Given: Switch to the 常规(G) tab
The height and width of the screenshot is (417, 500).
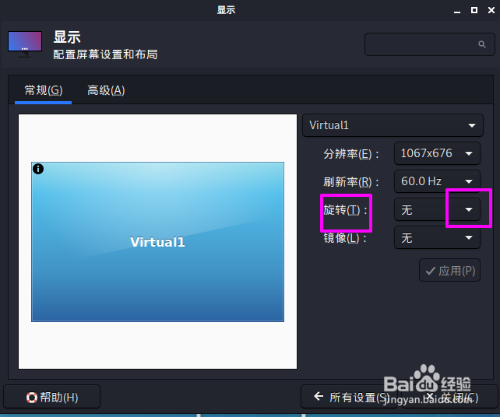Looking at the screenshot, I should 44,91.
